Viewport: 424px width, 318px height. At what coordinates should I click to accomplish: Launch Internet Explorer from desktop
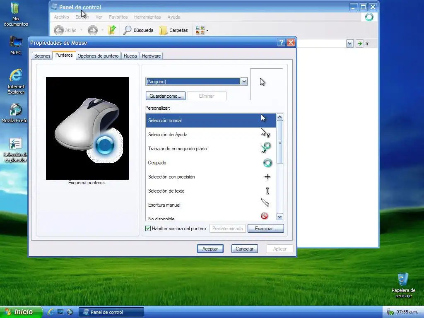(x=16, y=81)
